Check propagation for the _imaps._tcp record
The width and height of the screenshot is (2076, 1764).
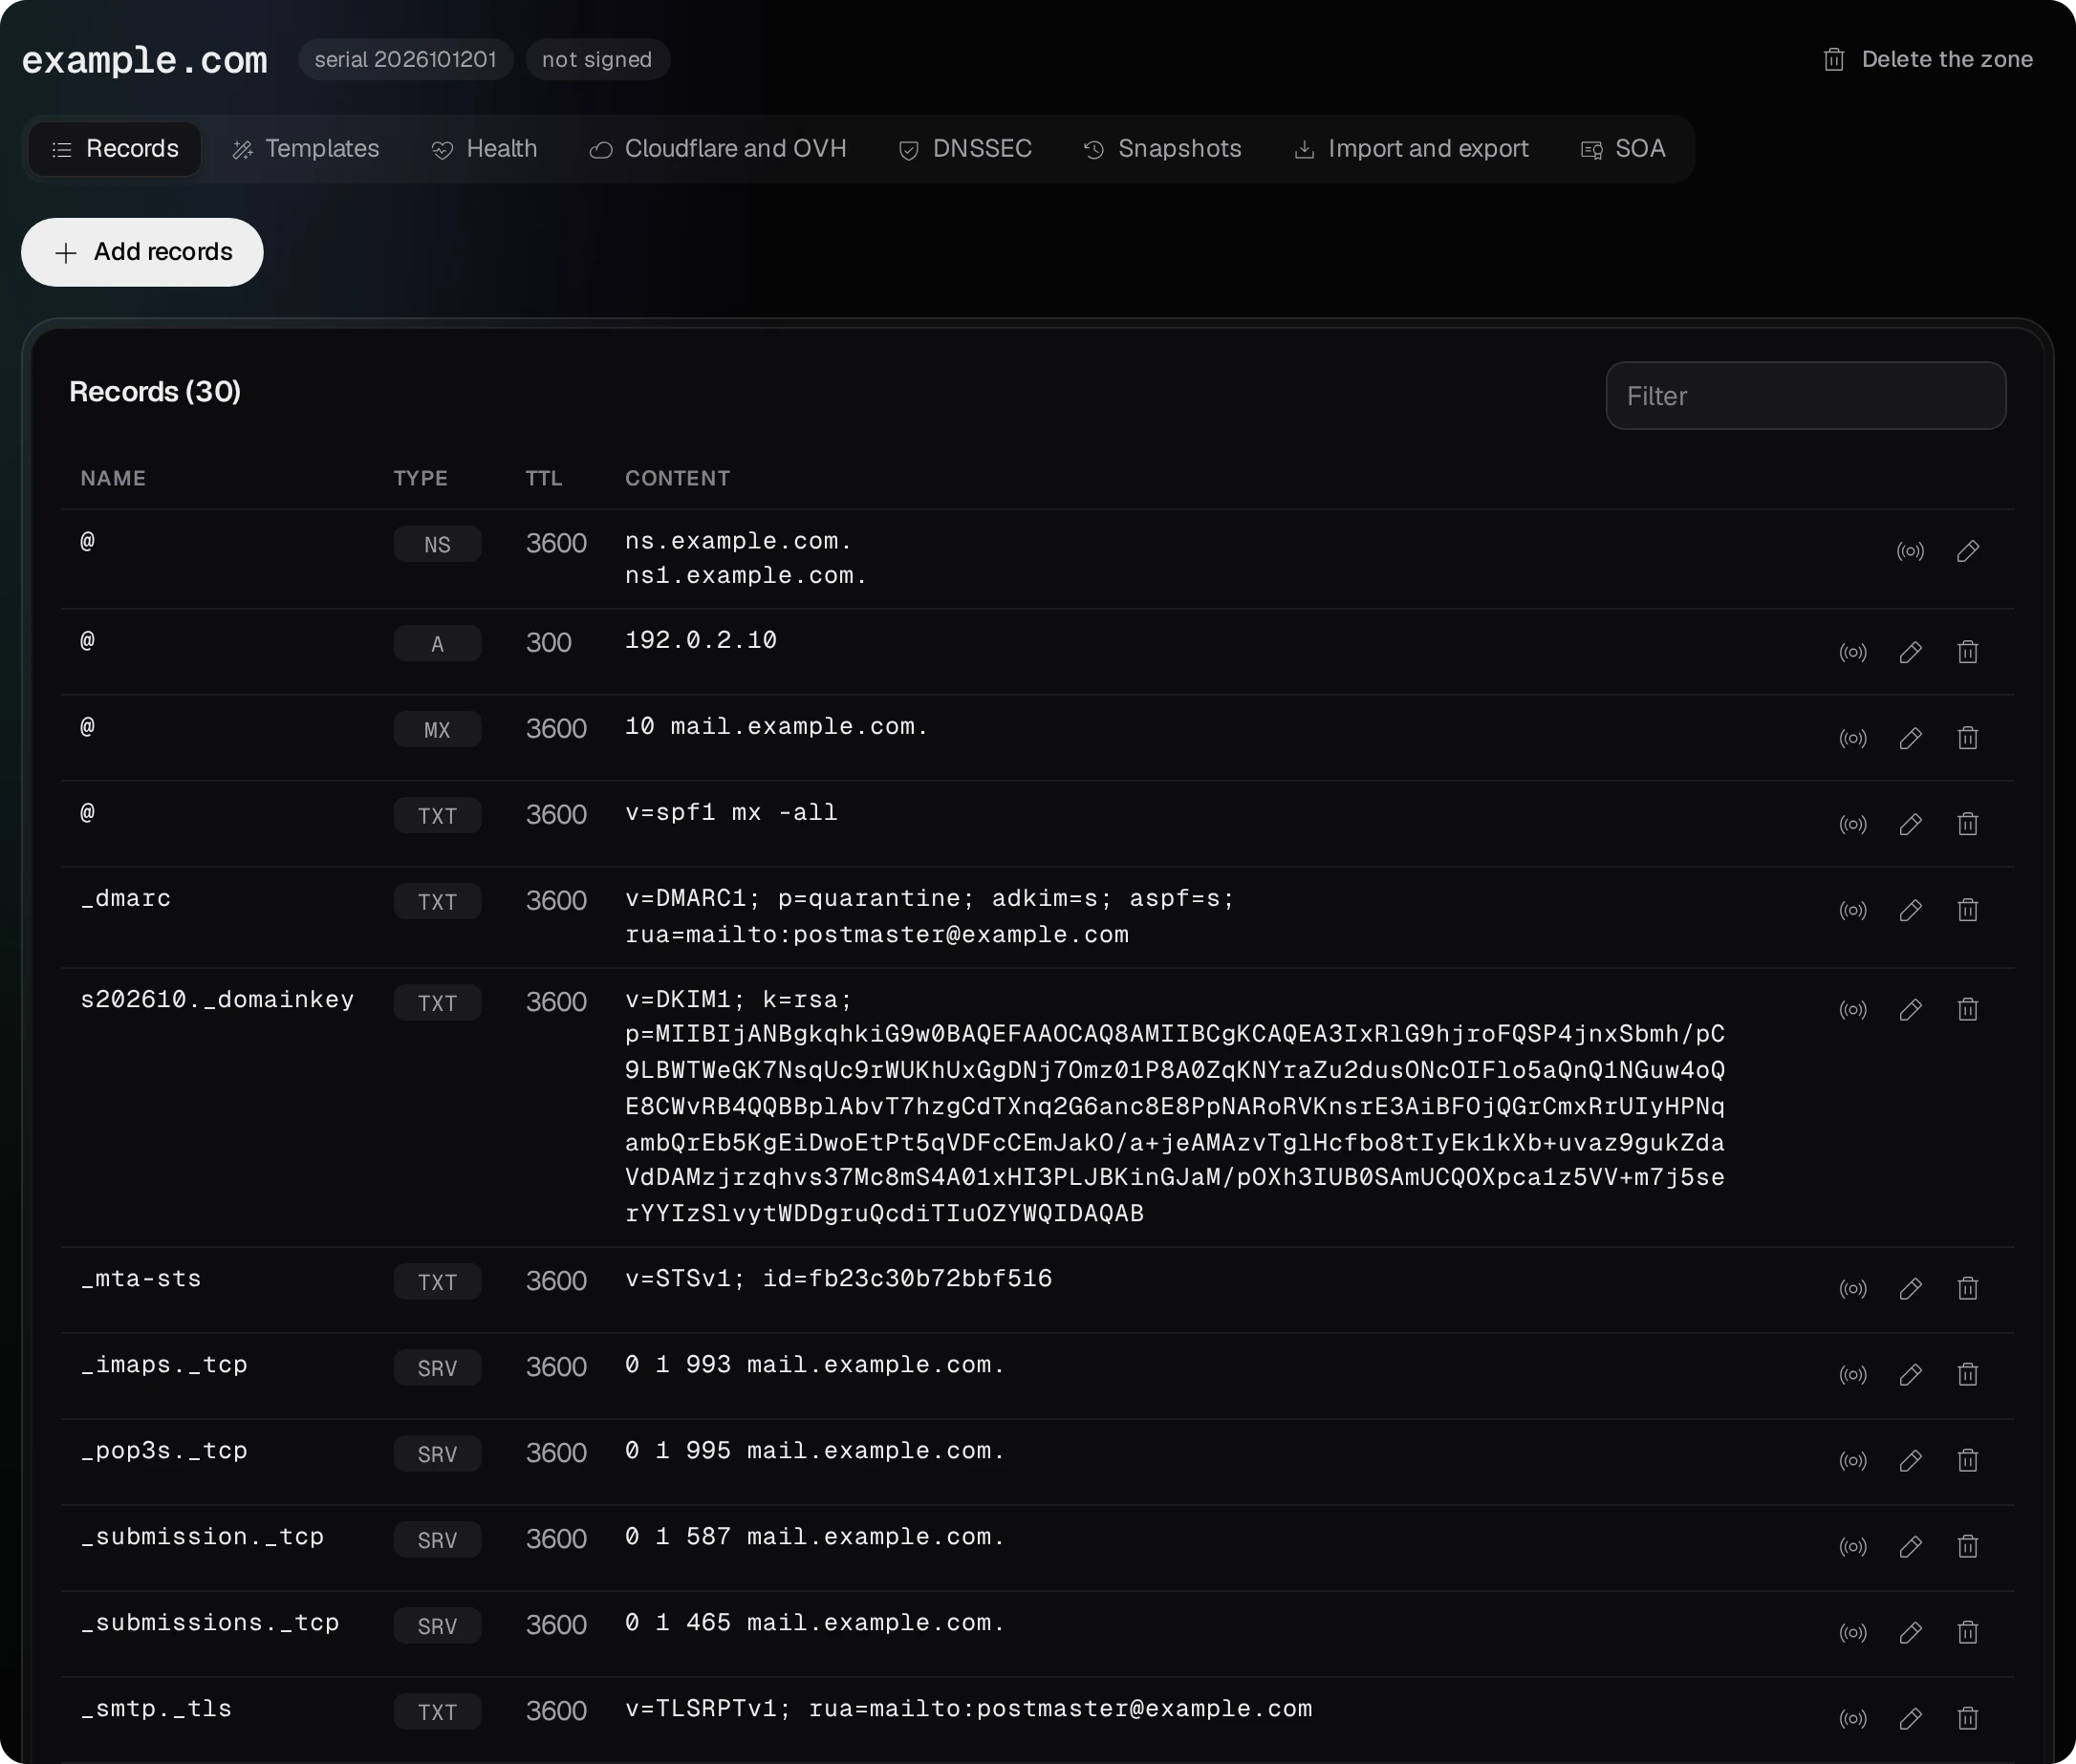tap(1853, 1374)
